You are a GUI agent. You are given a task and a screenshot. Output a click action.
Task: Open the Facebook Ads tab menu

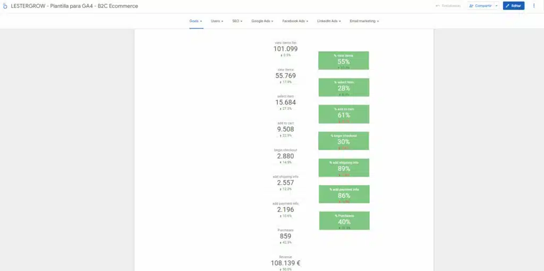click(295, 21)
